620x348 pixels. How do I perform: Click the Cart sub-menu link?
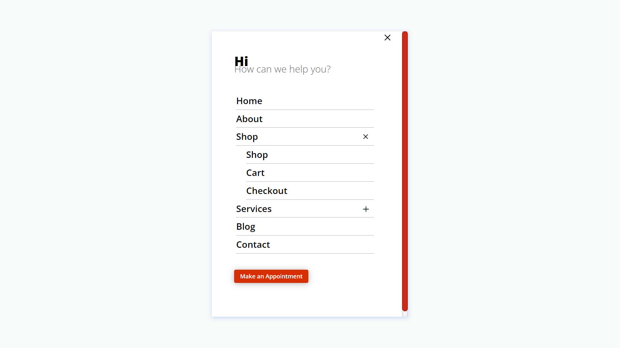pos(255,172)
